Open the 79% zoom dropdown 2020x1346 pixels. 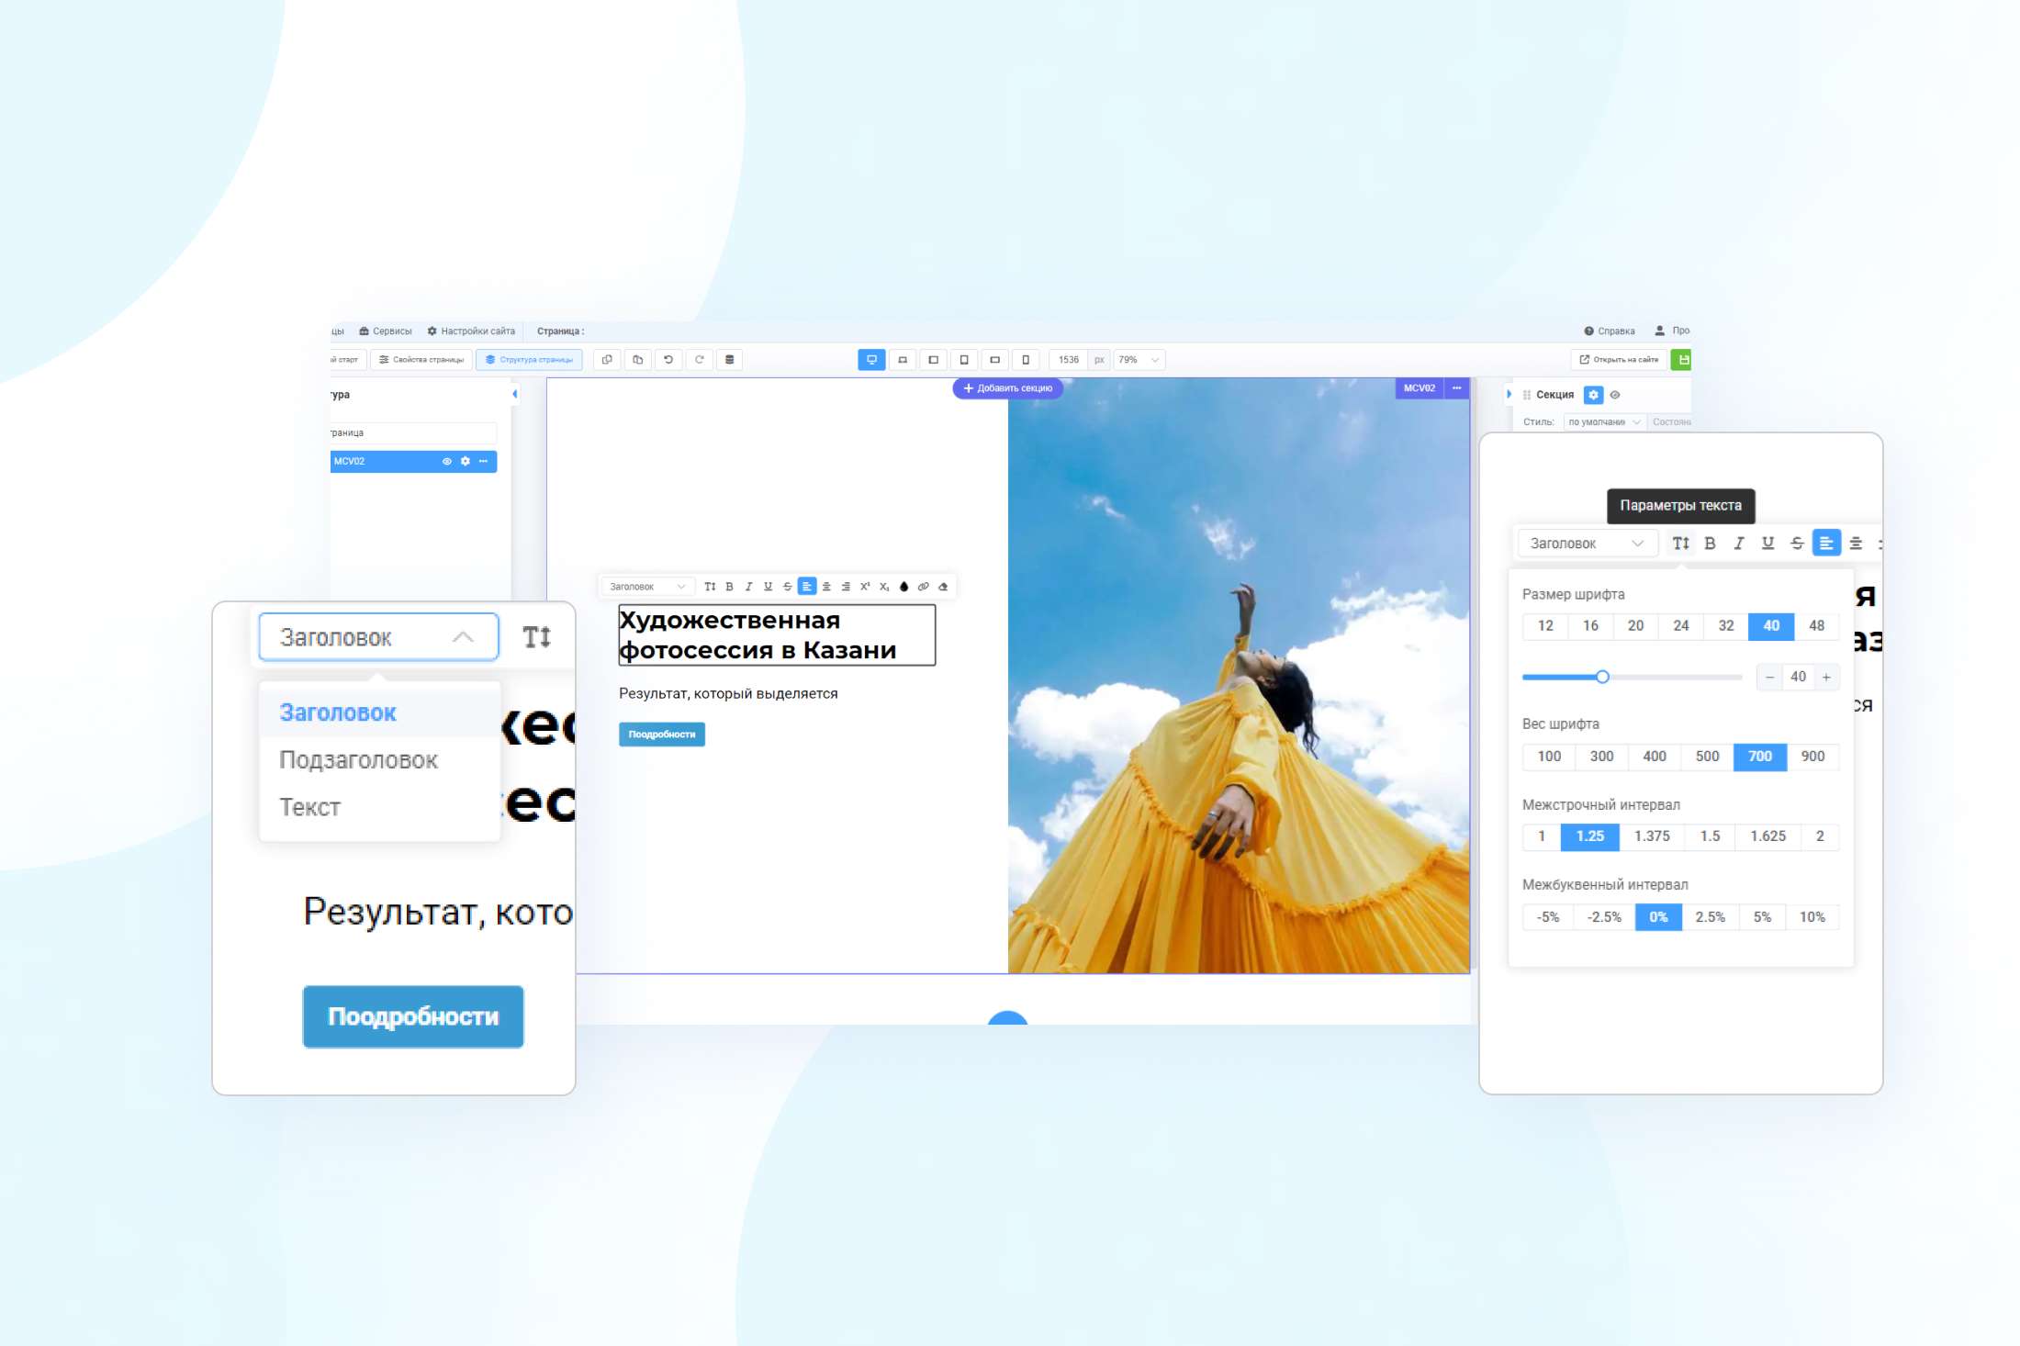(1139, 360)
